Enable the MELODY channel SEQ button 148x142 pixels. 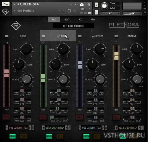[60, 136]
